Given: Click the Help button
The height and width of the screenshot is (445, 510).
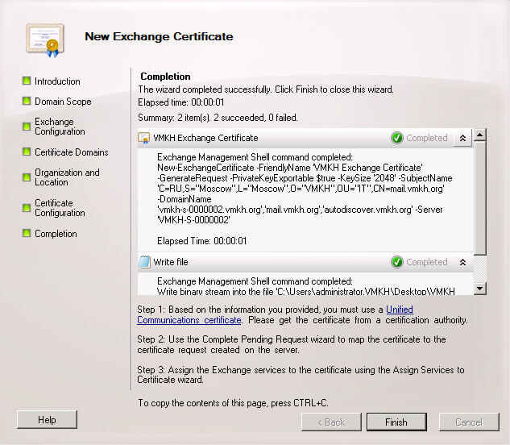Looking at the screenshot, I should pyautogui.click(x=48, y=420).
